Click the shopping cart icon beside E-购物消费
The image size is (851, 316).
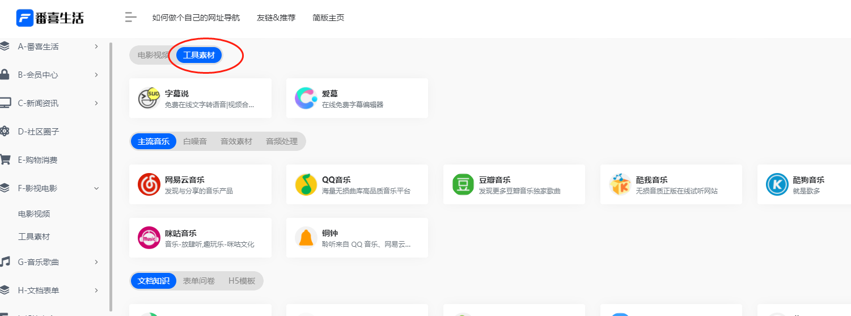point(5,160)
